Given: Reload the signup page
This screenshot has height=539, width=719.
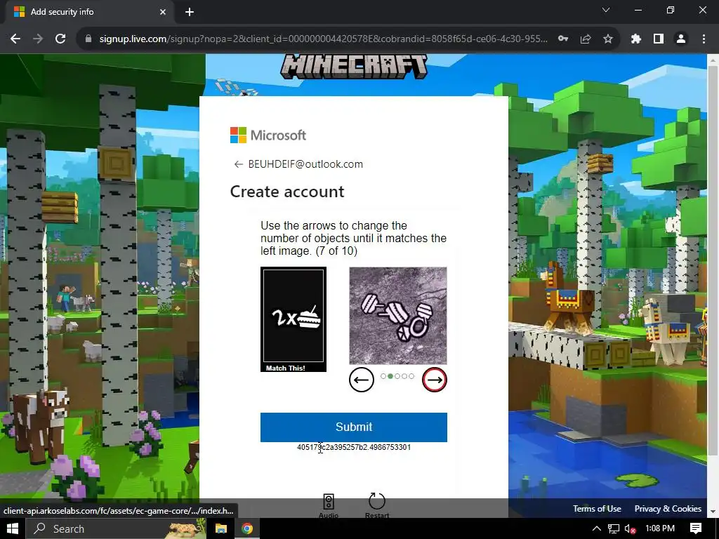Looking at the screenshot, I should pos(60,39).
